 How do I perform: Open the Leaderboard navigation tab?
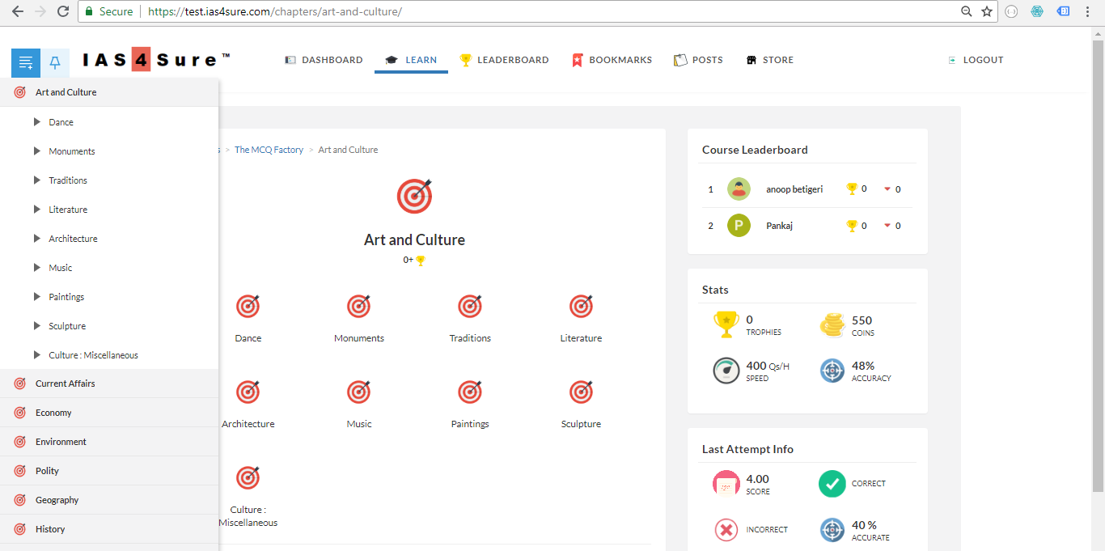pyautogui.click(x=504, y=60)
